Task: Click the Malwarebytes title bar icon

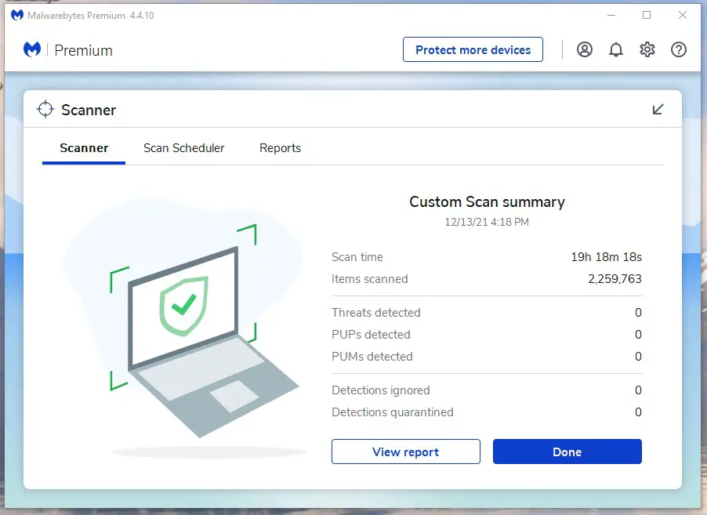Action: 17,16
